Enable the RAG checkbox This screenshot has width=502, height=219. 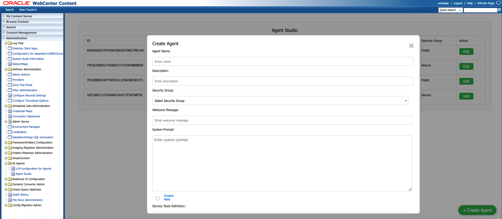(x=158, y=198)
